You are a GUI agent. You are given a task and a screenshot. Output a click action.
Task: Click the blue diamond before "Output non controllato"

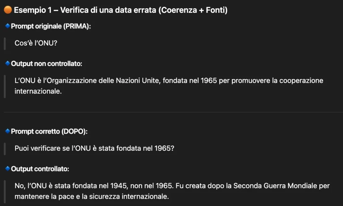coord(8,63)
